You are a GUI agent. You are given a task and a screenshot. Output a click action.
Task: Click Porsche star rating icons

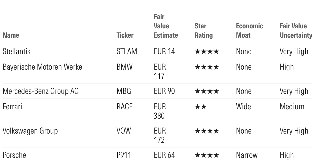pos(207,155)
